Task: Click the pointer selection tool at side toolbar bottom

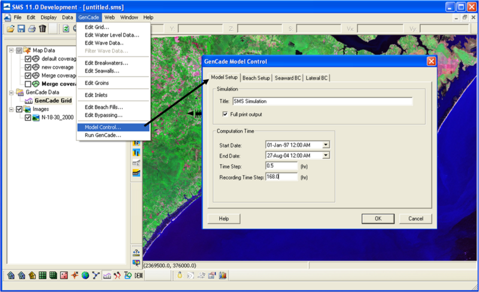Action: pyautogui.click(x=137, y=263)
